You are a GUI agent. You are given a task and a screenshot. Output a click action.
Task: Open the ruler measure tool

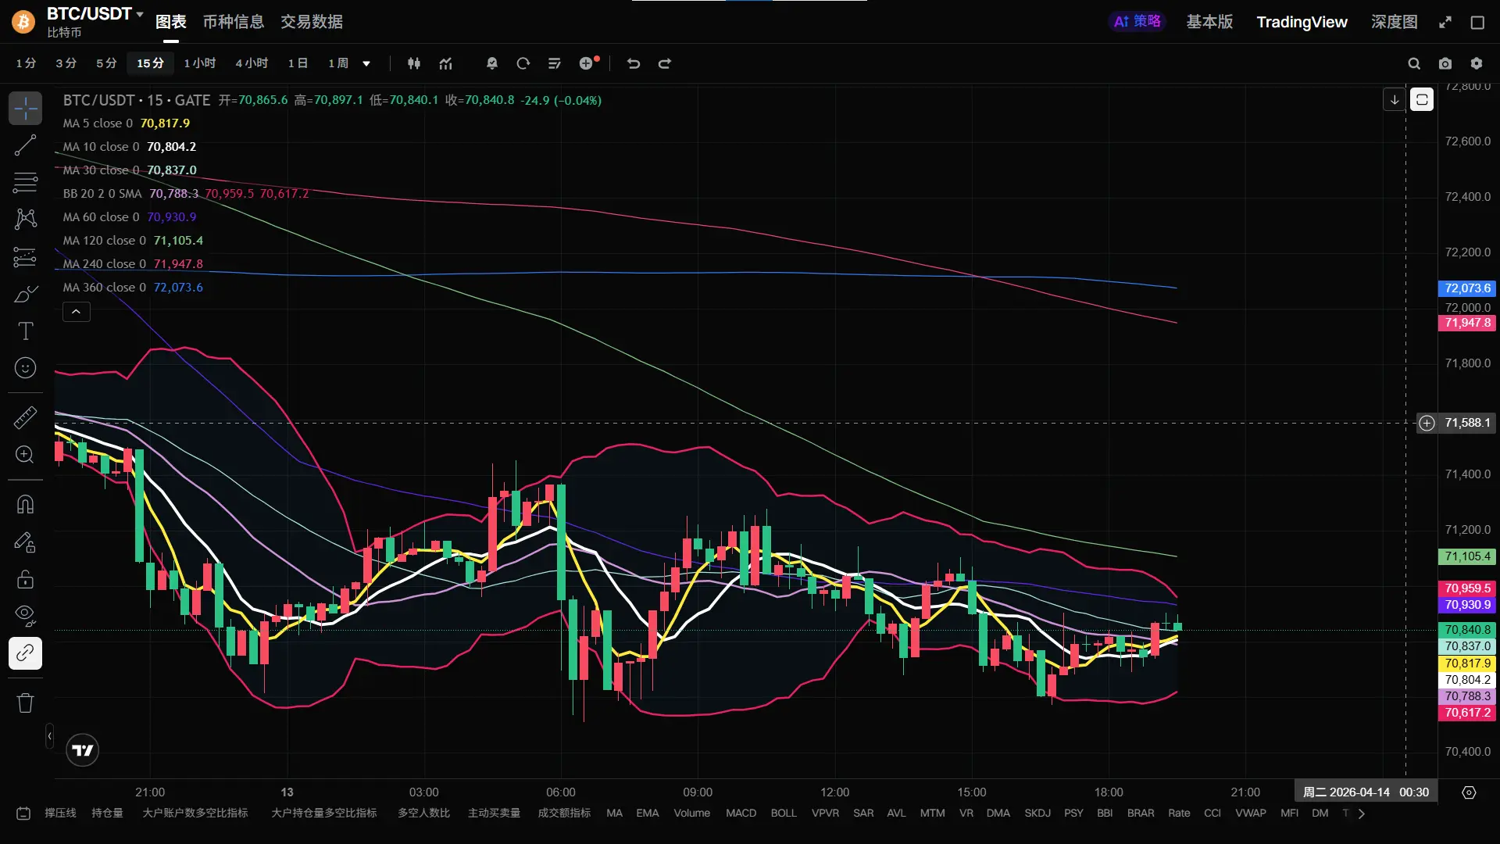(25, 418)
